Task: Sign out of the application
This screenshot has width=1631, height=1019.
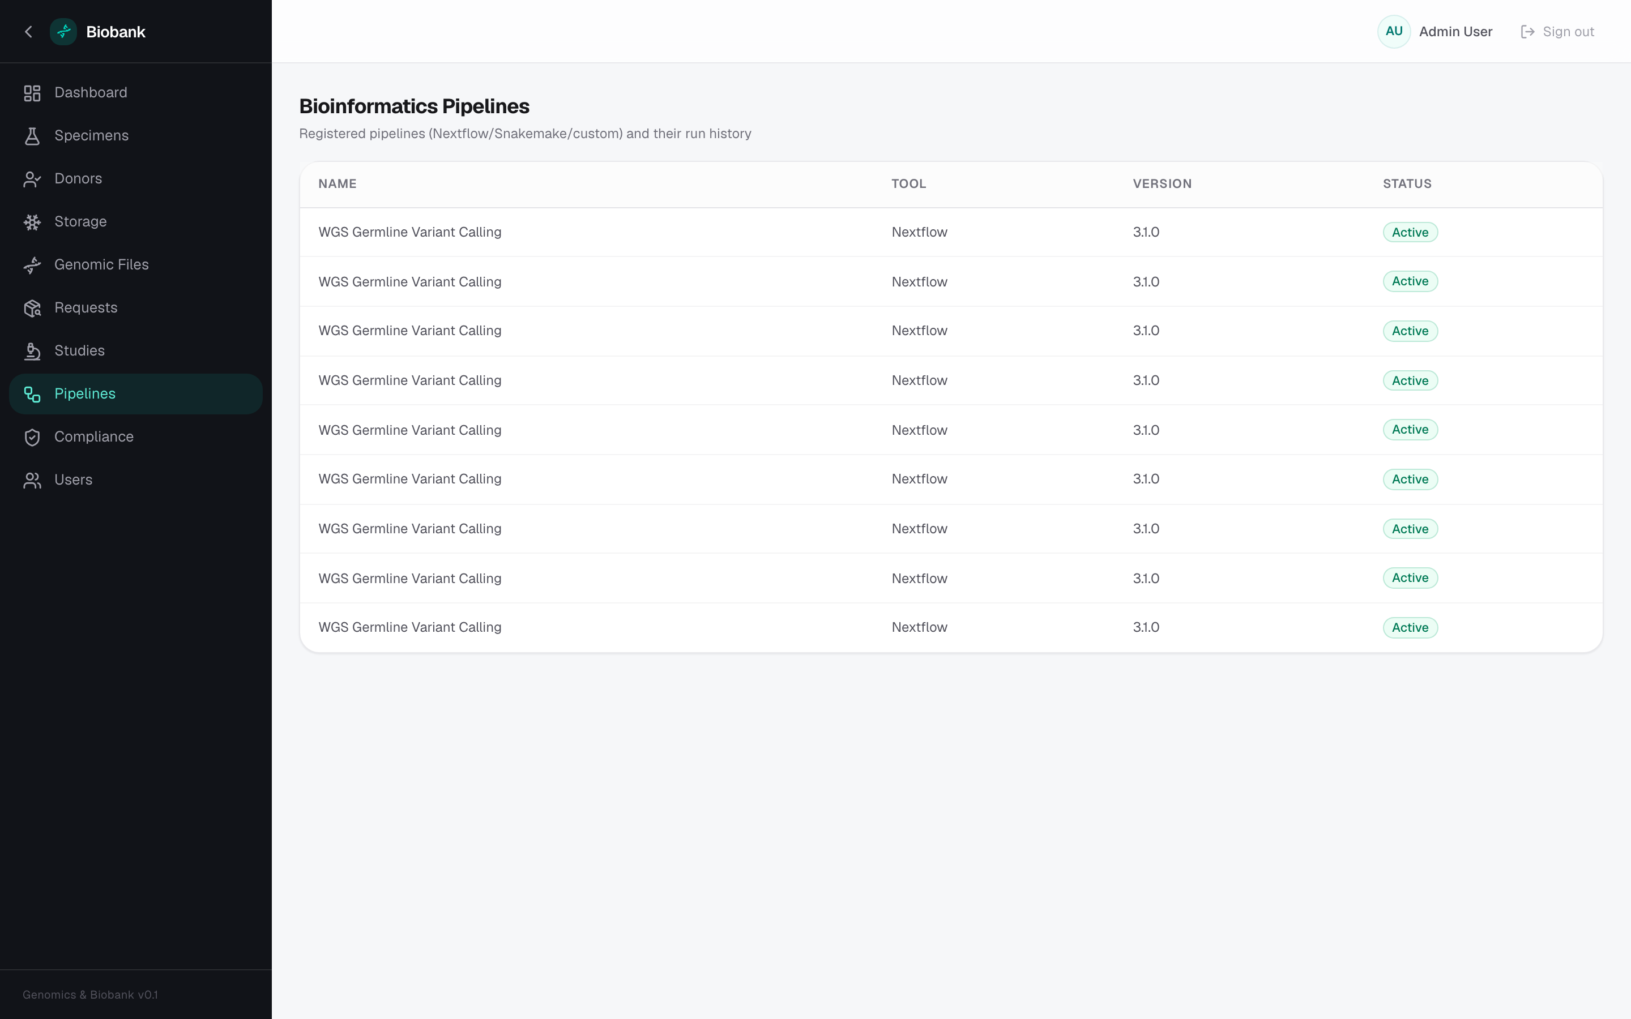Action: point(1557,32)
